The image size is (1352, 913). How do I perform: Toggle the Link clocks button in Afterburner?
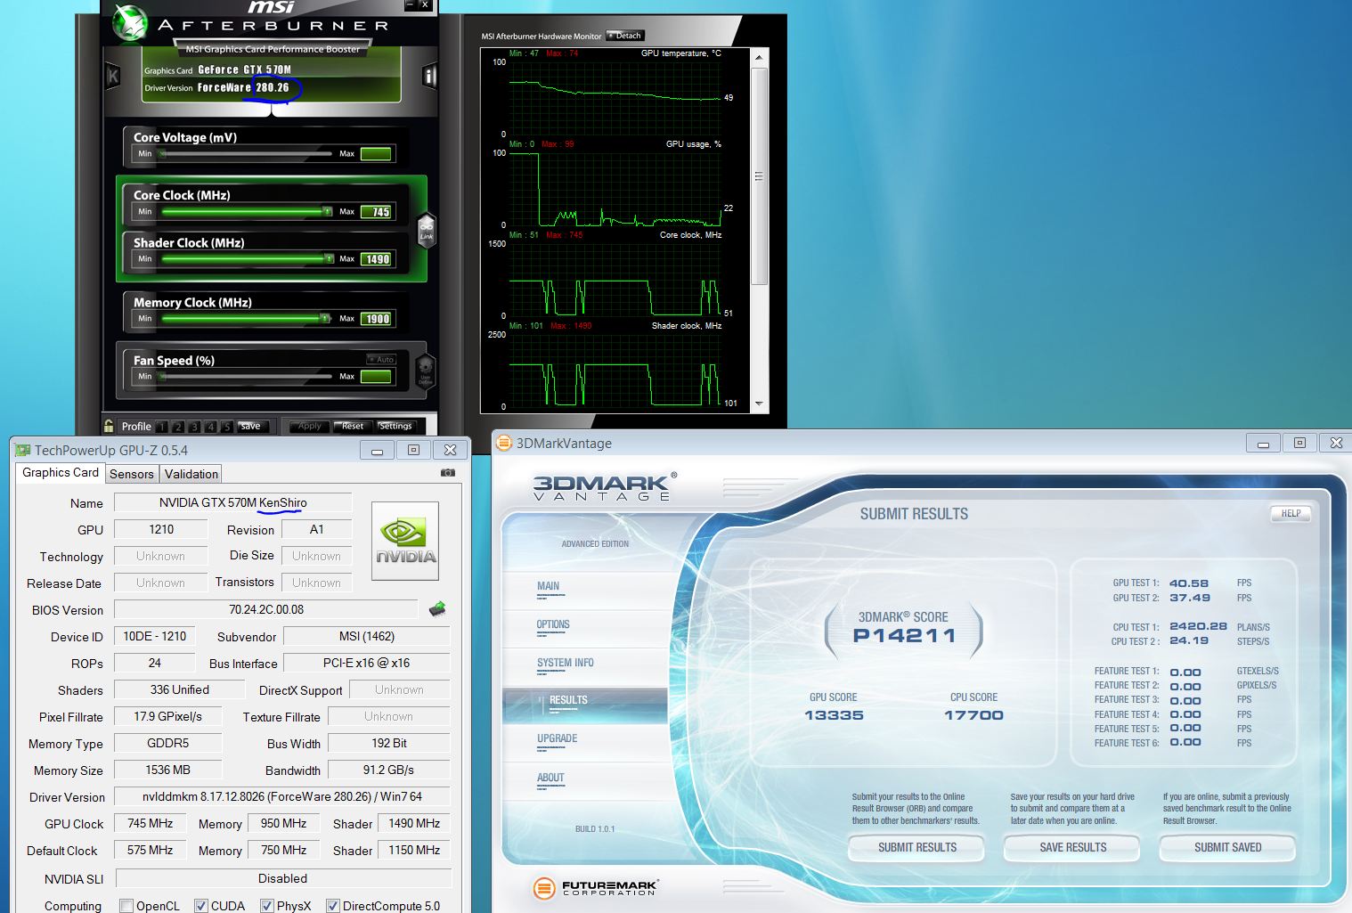427,229
